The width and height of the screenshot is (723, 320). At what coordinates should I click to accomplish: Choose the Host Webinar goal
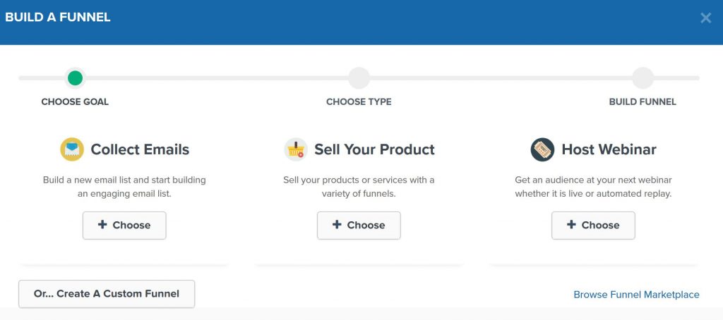pyautogui.click(x=593, y=225)
